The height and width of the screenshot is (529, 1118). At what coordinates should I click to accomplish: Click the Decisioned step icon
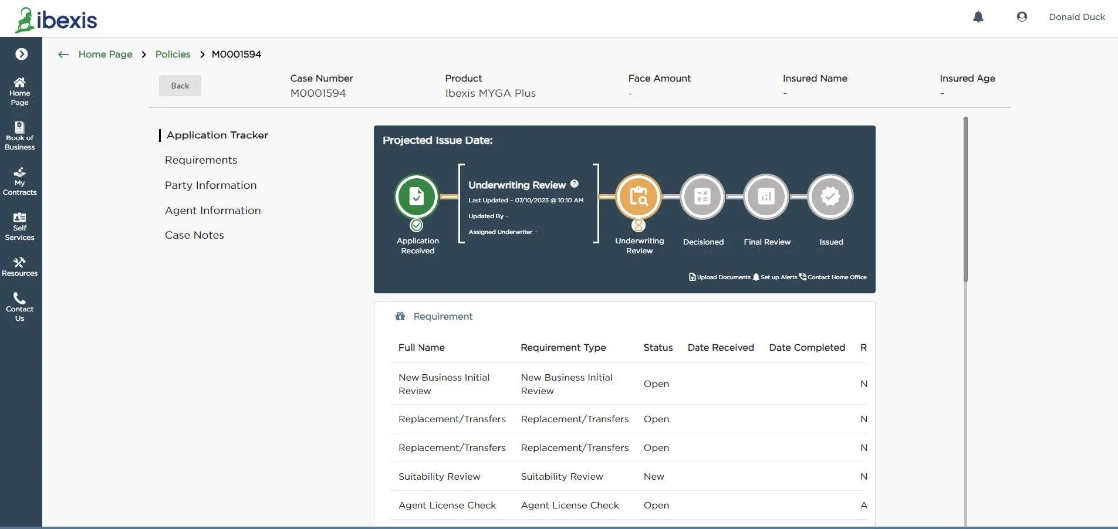[702, 196]
